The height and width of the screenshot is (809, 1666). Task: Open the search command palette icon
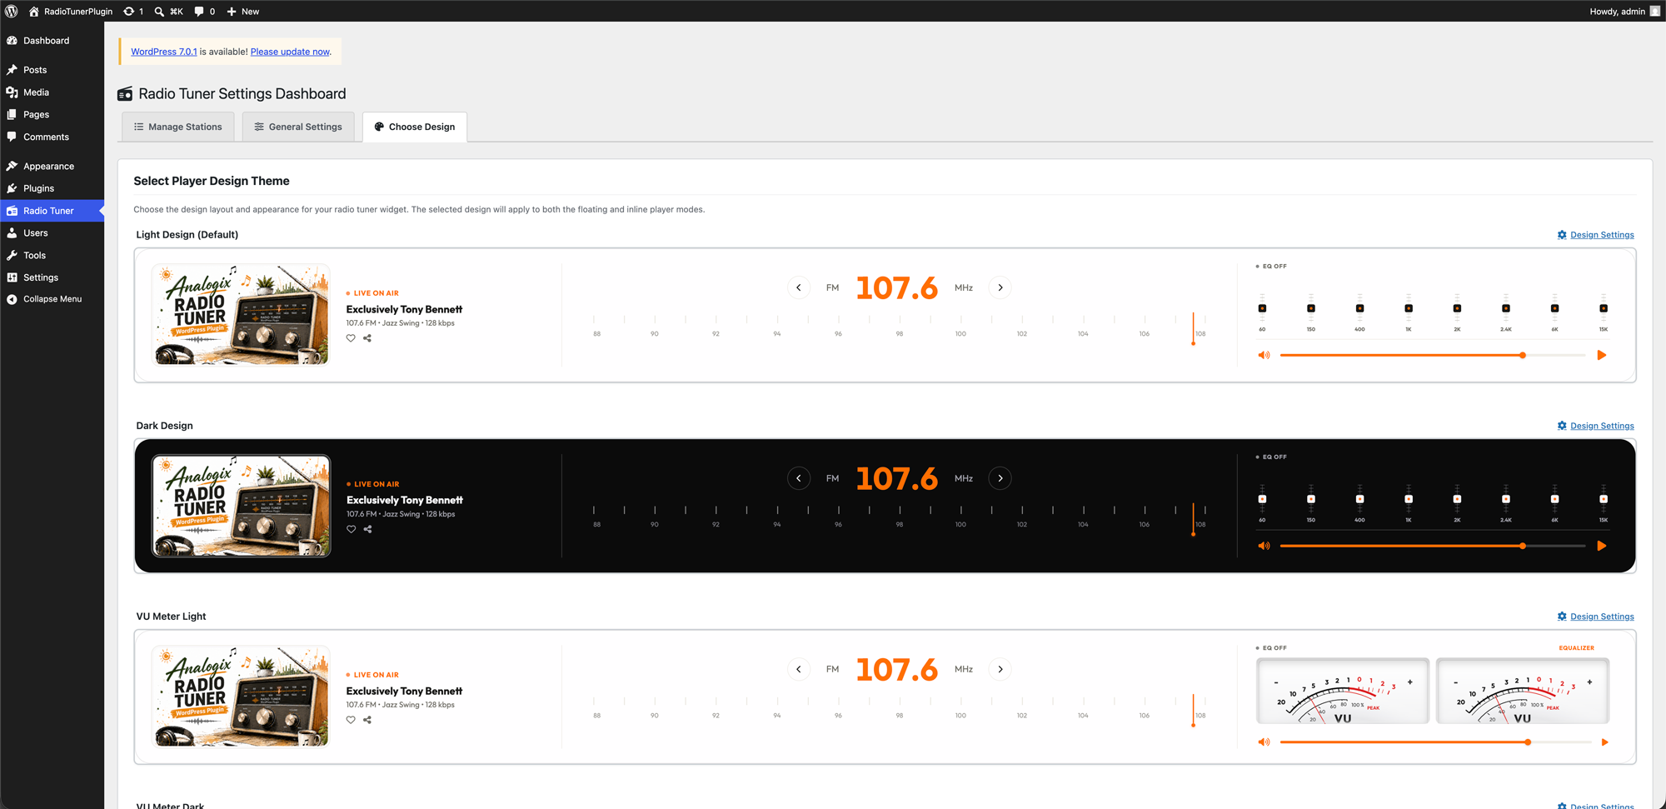(169, 11)
